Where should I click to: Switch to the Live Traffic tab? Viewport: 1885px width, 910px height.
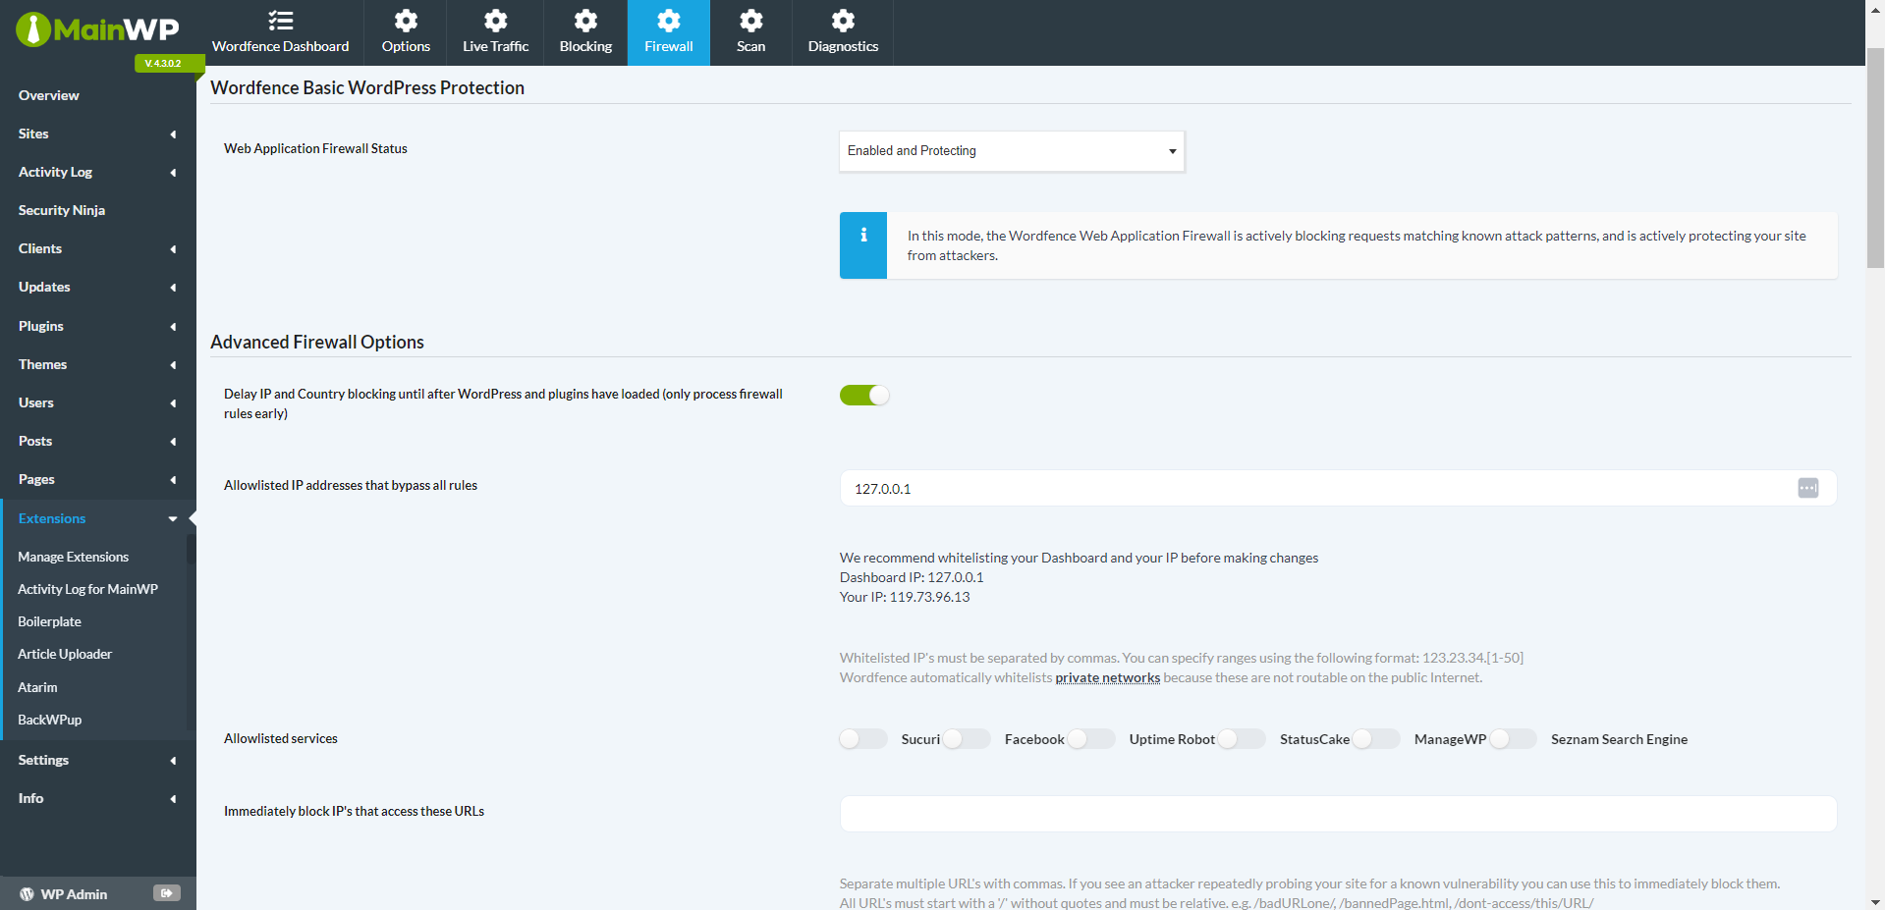pyautogui.click(x=496, y=33)
